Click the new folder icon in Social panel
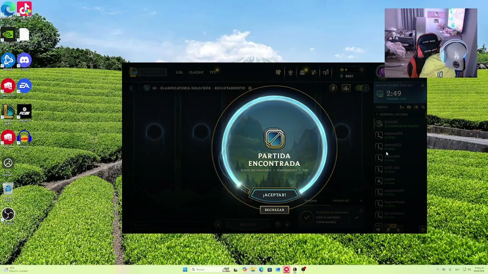 (409, 107)
